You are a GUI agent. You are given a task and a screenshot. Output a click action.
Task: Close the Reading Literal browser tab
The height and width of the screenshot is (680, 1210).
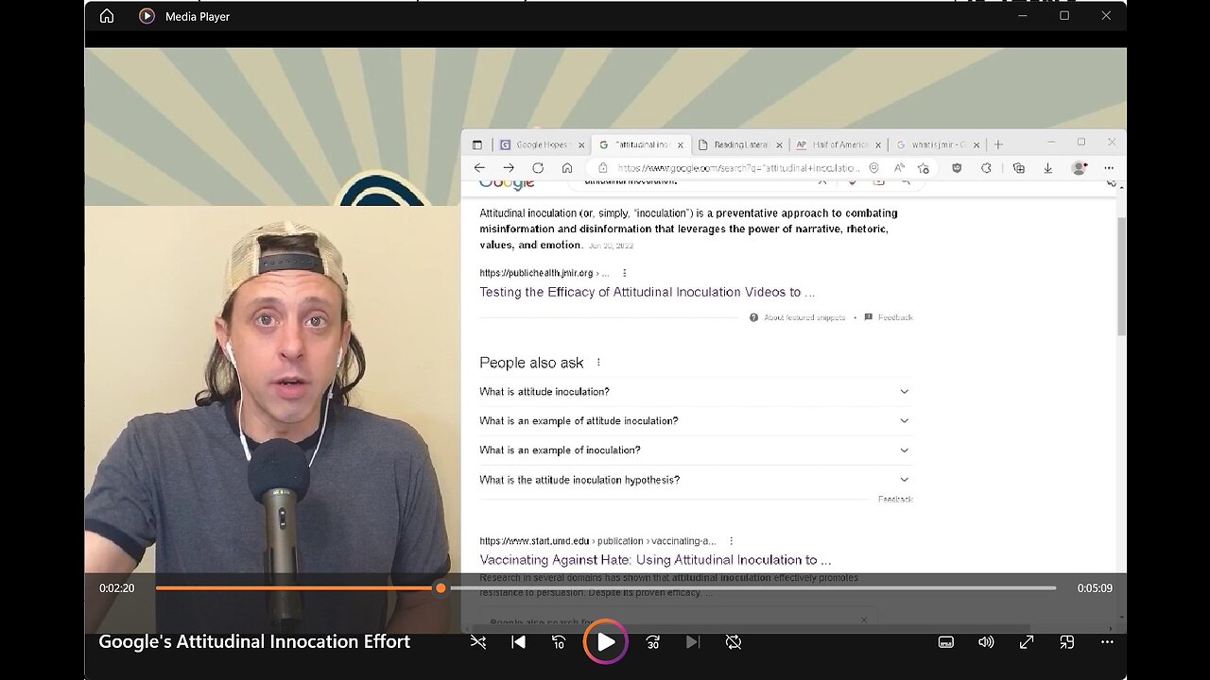click(x=780, y=144)
